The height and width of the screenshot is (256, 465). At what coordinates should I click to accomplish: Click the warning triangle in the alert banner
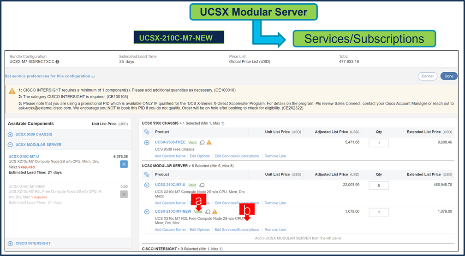coord(12,91)
